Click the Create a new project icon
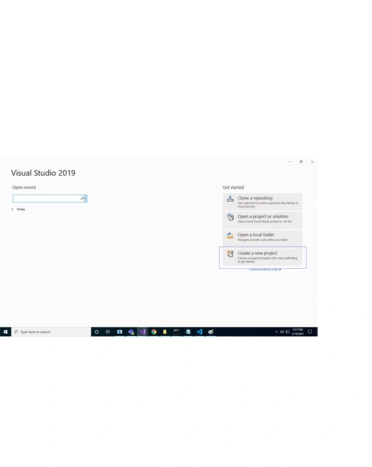 [x=230, y=254]
